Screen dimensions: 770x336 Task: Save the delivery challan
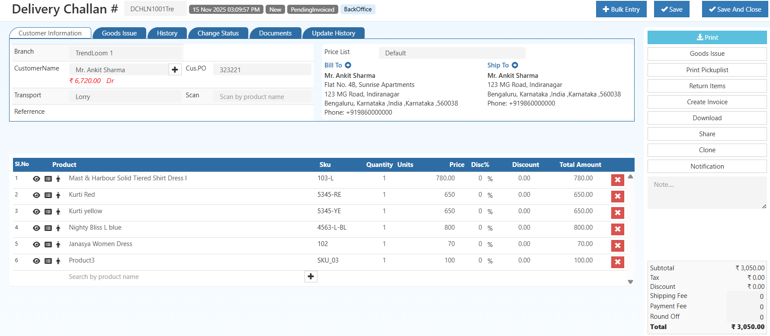671,9
